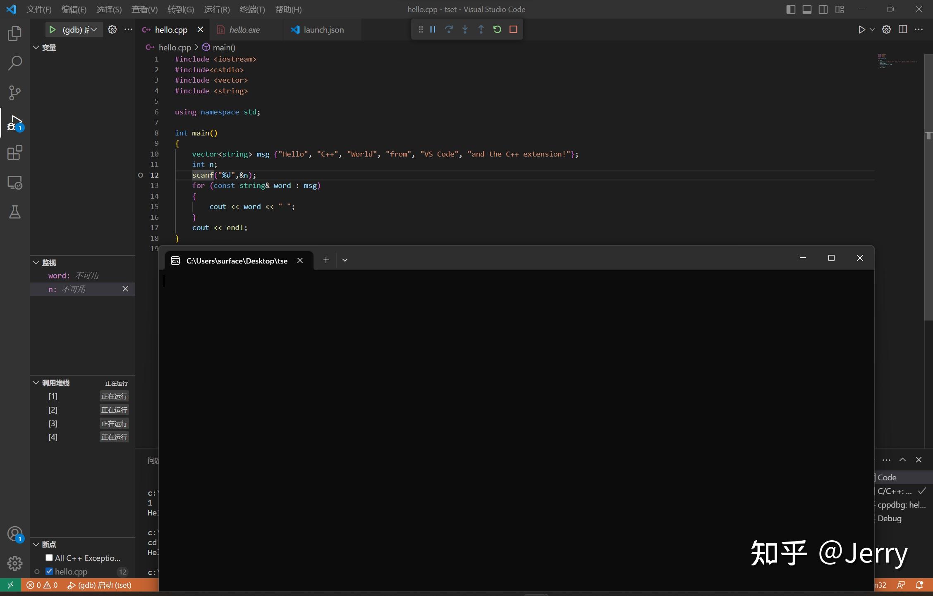Open launch.json via debug gear icon
This screenshot has height=596, width=933.
[112, 29]
